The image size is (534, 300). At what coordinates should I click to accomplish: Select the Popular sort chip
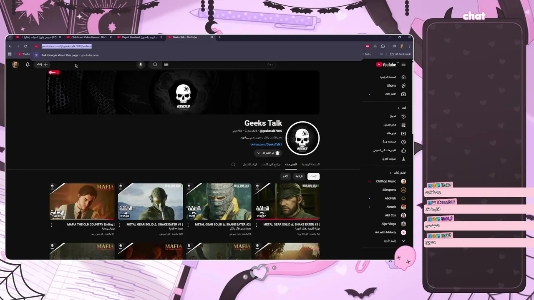(299, 176)
